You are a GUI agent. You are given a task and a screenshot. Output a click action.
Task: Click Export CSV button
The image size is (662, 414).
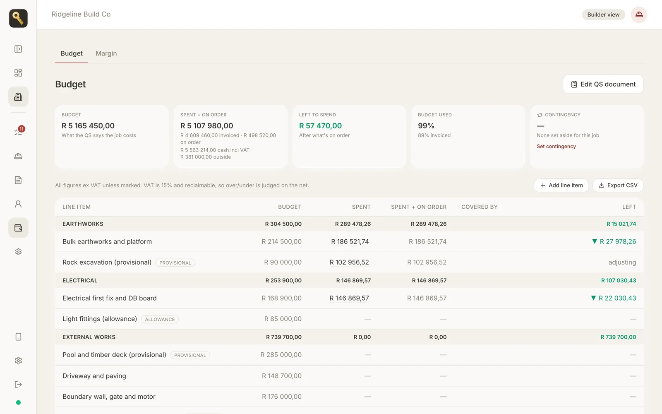[618, 185]
